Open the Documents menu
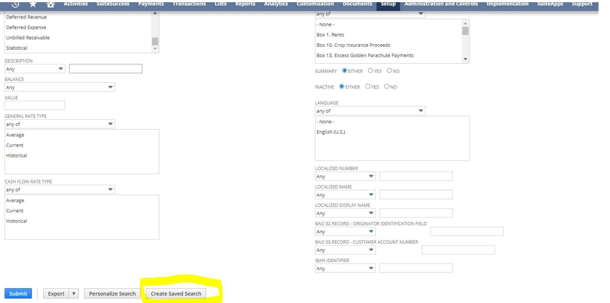Viewport: 610px width, 303px height. point(357,4)
